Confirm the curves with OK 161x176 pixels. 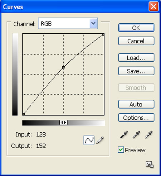tap(136, 28)
